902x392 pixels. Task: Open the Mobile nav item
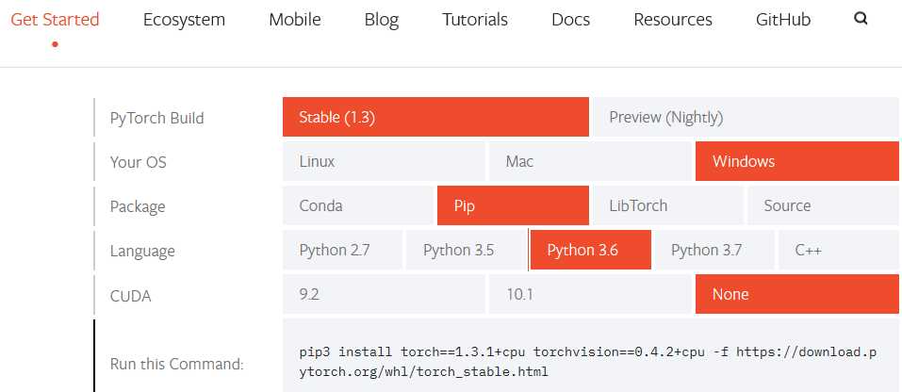point(294,20)
